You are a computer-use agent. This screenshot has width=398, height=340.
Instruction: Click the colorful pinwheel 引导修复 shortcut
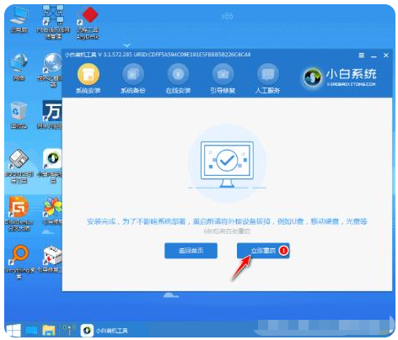click(52, 210)
